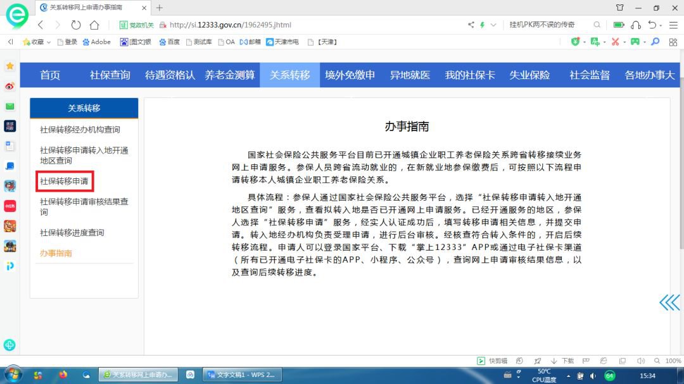Expand the 收藏 favorites dropdown

point(48,42)
